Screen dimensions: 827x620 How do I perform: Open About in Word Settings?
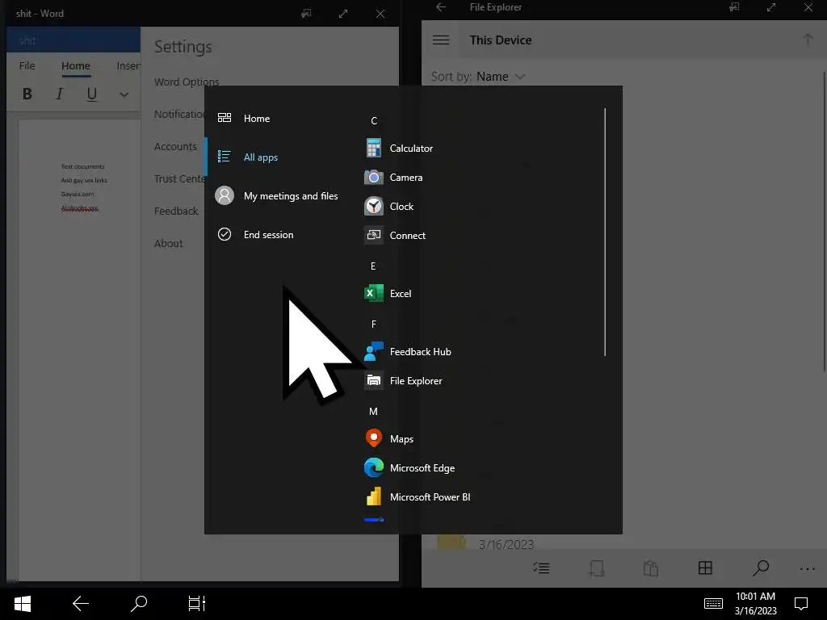click(168, 243)
